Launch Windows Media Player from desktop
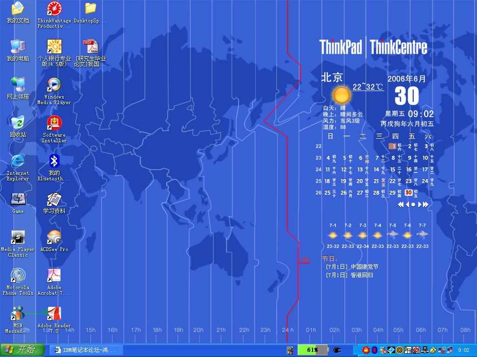477x357 pixels. [x=54, y=85]
